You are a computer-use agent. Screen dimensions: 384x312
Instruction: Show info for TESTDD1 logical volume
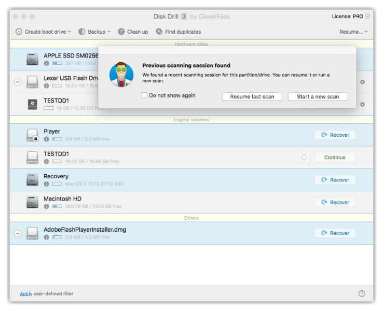46,162
